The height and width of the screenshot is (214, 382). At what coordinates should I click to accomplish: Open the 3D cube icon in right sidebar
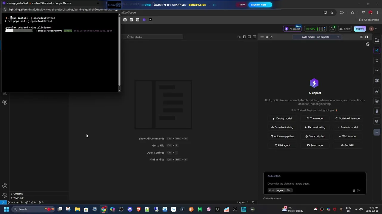tap(377, 81)
